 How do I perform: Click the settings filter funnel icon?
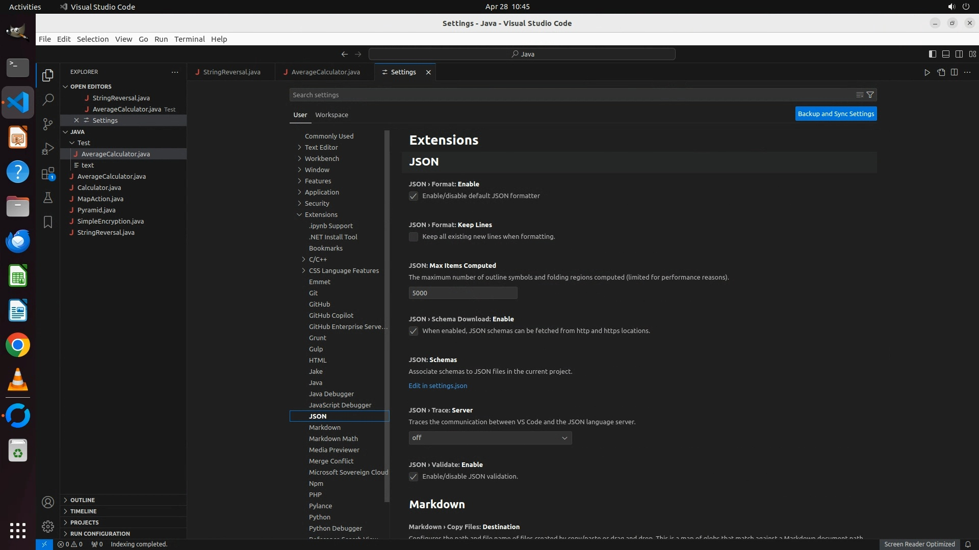(870, 95)
